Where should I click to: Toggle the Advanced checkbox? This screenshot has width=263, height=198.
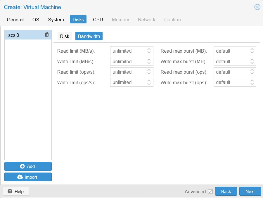point(210,192)
